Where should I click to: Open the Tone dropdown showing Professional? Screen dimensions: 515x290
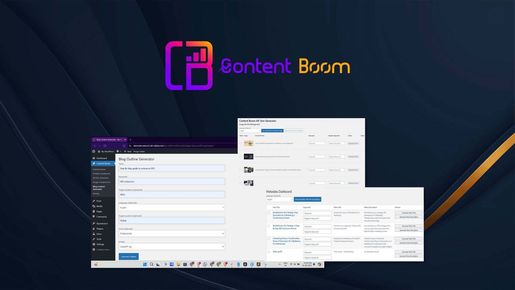(172, 234)
